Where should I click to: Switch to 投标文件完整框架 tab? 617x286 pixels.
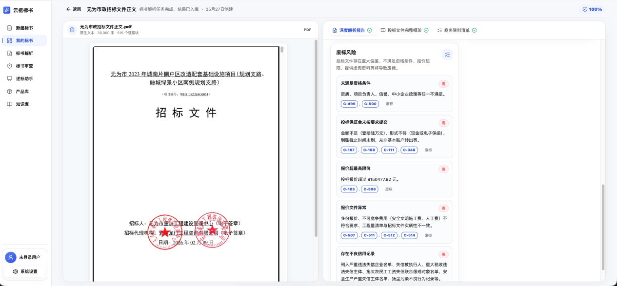404,30
